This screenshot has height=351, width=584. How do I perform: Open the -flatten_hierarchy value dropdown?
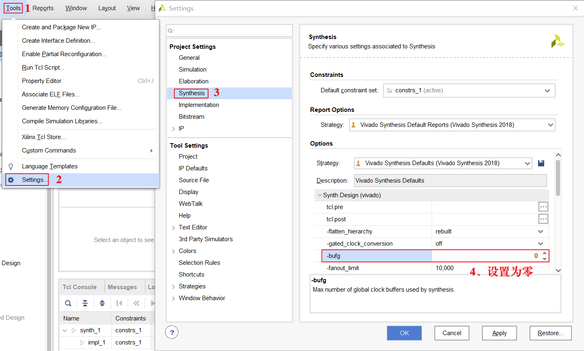click(541, 231)
